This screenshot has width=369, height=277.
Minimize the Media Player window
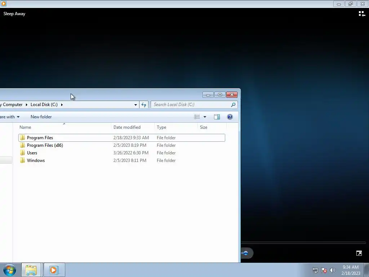(339, 4)
